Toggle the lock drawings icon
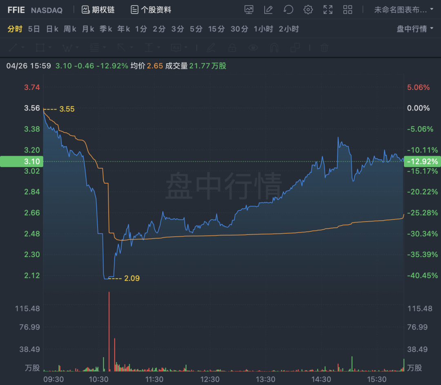441x385 pixels. [x=232, y=48]
